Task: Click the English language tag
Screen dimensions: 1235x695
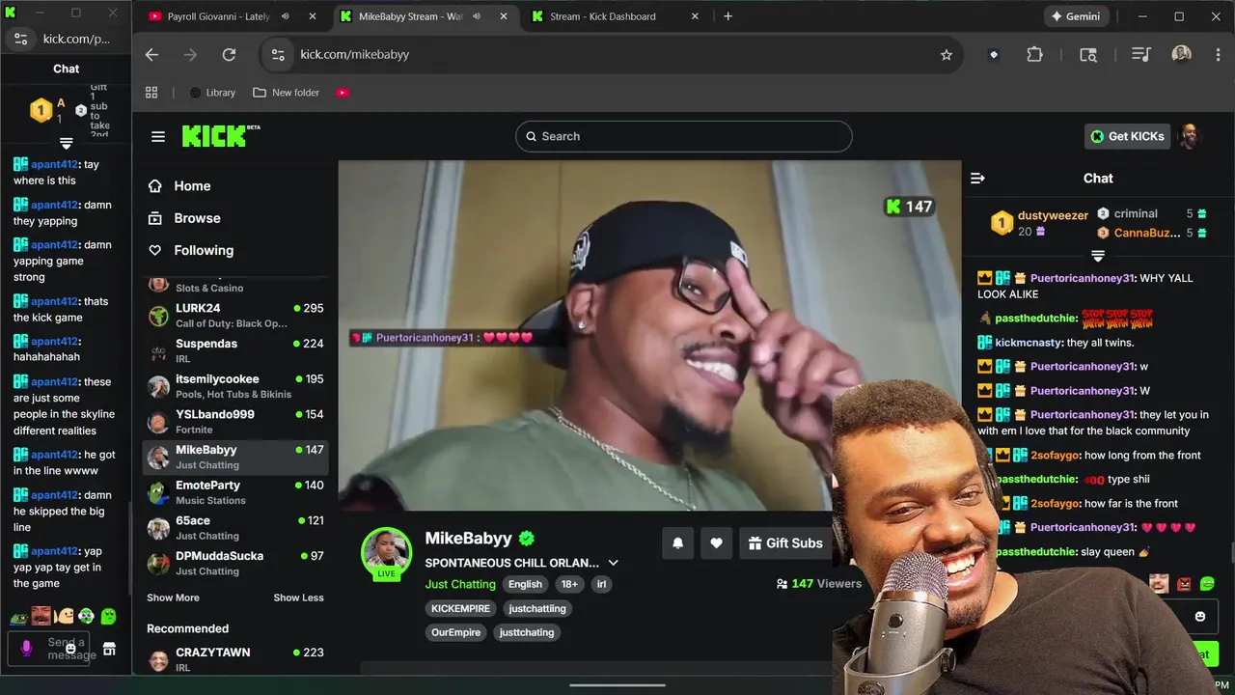Action: [x=525, y=584]
